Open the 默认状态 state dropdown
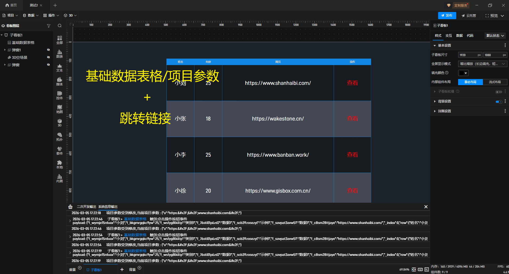The width and height of the screenshot is (509, 274). click(x=495, y=36)
